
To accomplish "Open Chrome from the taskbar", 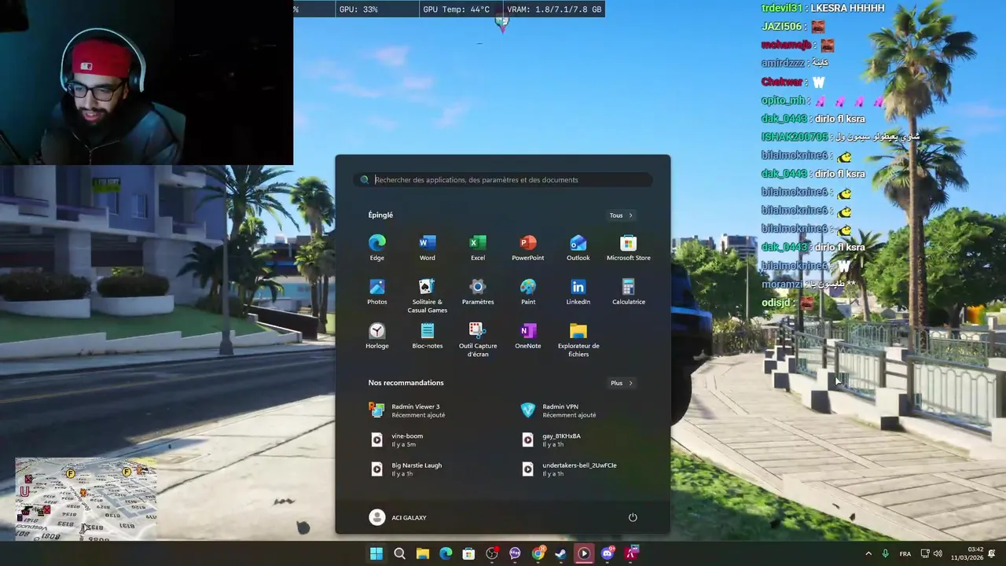I will click(x=538, y=553).
